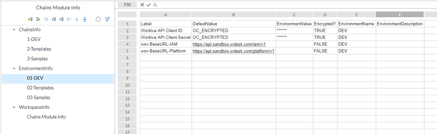This screenshot has width=437, height=134.
Task: Toggle the circle button in outline toolbar
Action: point(98,19)
